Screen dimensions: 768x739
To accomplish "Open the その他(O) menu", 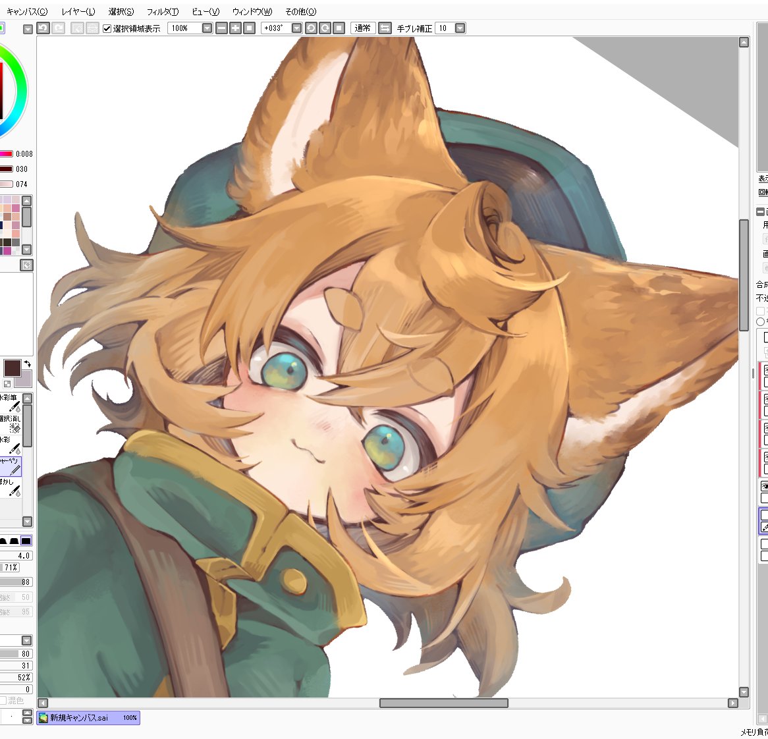I will [301, 11].
